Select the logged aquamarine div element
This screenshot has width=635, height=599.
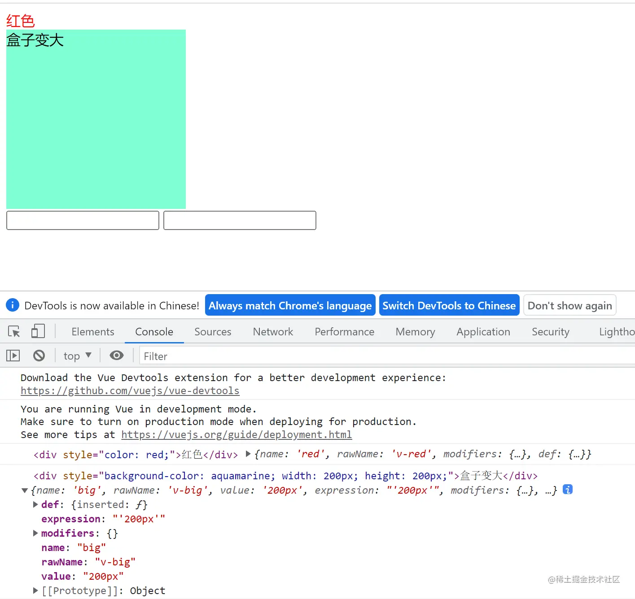click(285, 476)
